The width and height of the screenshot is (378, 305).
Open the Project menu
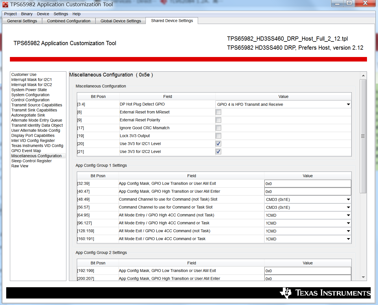tap(10, 14)
